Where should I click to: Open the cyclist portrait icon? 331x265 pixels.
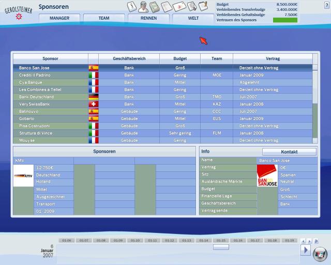143,7
